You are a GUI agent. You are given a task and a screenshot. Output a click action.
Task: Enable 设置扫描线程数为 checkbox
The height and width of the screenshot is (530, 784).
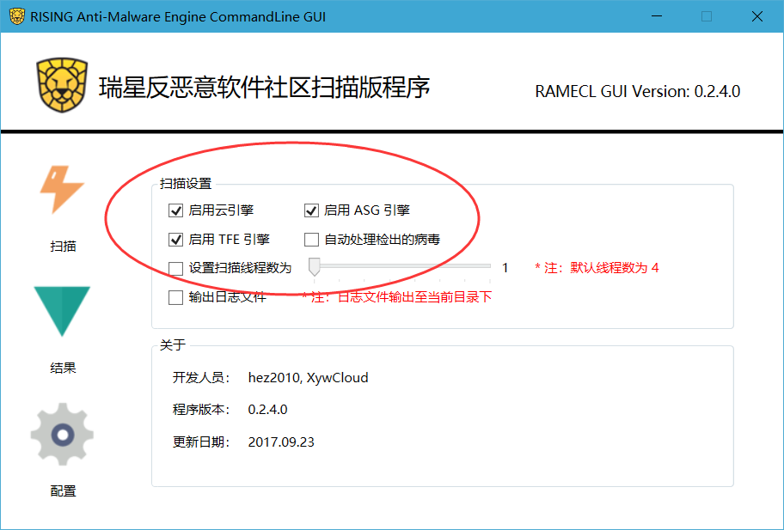[x=175, y=268]
